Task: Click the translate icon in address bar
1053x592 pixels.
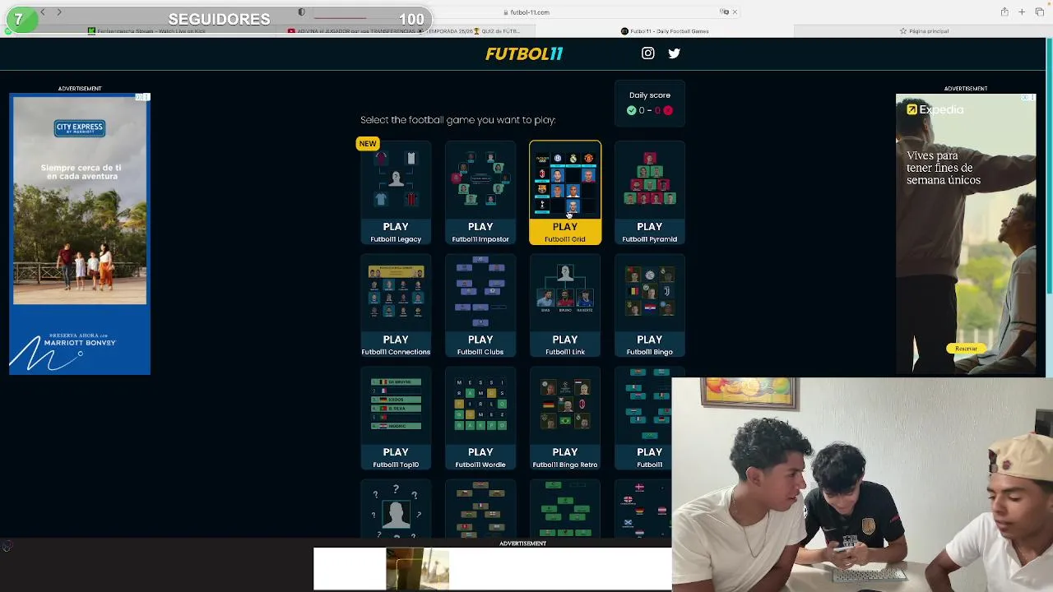Action: [x=724, y=12]
